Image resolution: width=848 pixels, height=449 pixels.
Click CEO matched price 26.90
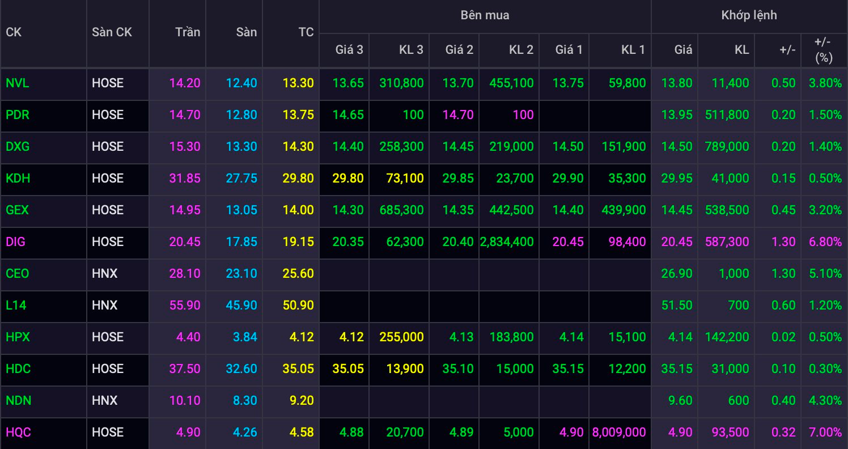[677, 274]
